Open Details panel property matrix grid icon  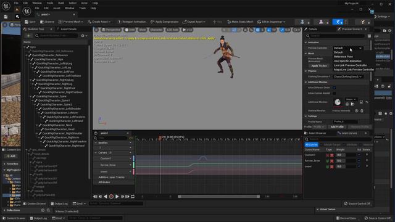tap(369, 36)
